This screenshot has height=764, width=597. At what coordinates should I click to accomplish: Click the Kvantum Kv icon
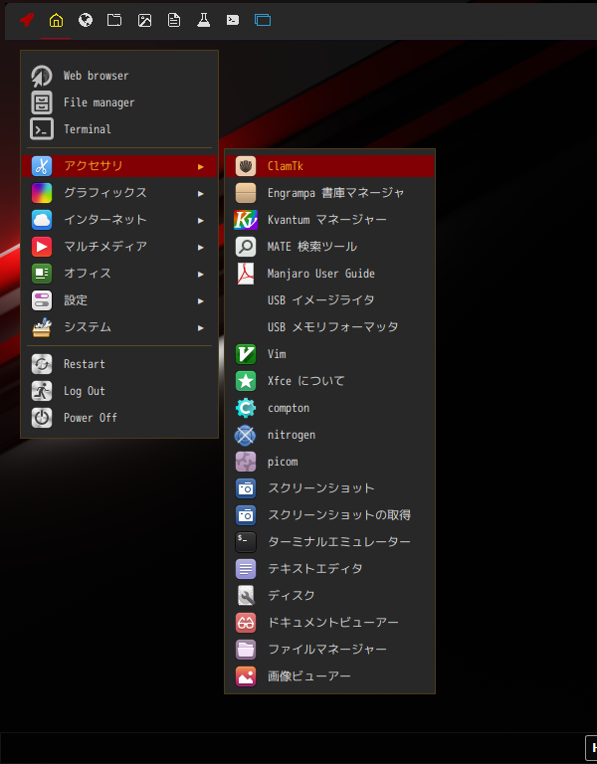pyautogui.click(x=246, y=220)
